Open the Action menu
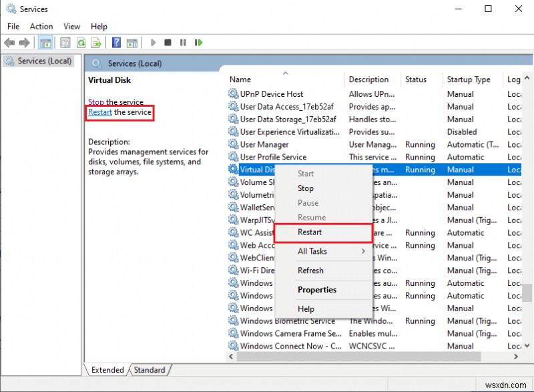534x392 pixels. click(x=41, y=26)
